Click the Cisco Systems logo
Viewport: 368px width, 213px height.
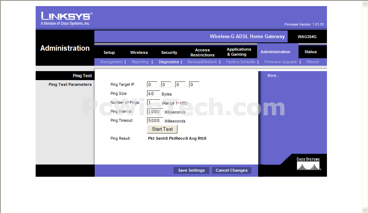pos(309,164)
